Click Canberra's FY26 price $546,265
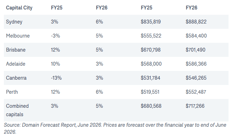 (196, 78)
